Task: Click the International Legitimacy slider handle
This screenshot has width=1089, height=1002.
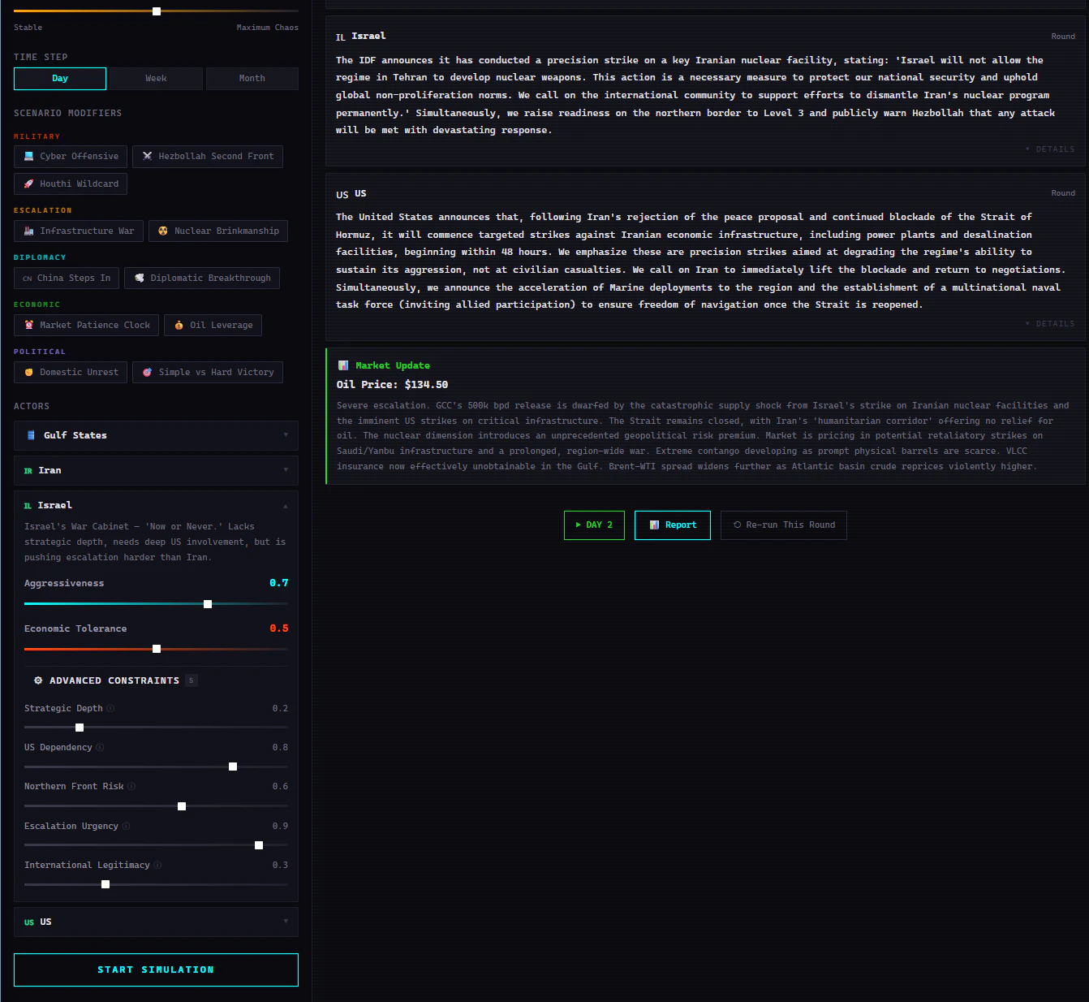Action: tap(105, 884)
